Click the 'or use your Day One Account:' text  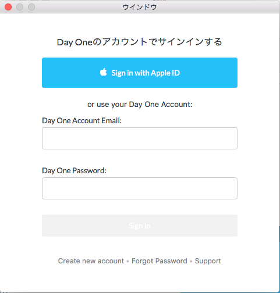(140, 105)
